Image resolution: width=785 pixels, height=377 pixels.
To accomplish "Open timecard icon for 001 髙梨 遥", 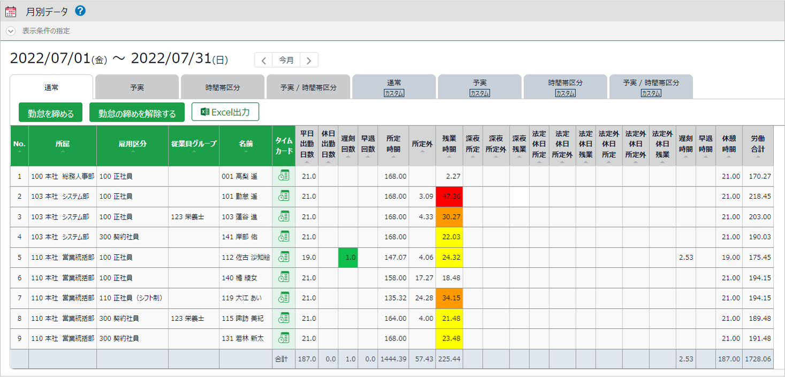I will pyautogui.click(x=284, y=176).
